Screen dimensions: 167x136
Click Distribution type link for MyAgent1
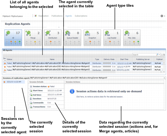tap(97, 63)
